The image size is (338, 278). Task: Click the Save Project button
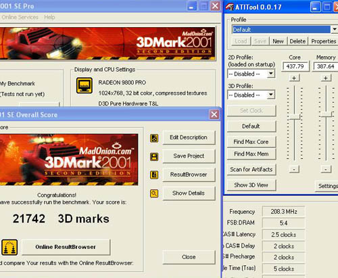click(189, 156)
